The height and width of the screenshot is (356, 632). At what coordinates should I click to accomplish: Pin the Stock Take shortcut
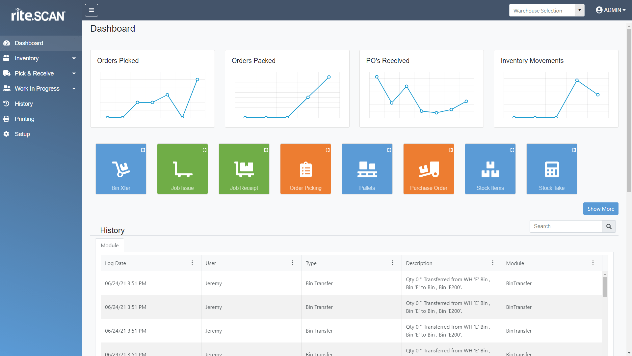click(573, 150)
